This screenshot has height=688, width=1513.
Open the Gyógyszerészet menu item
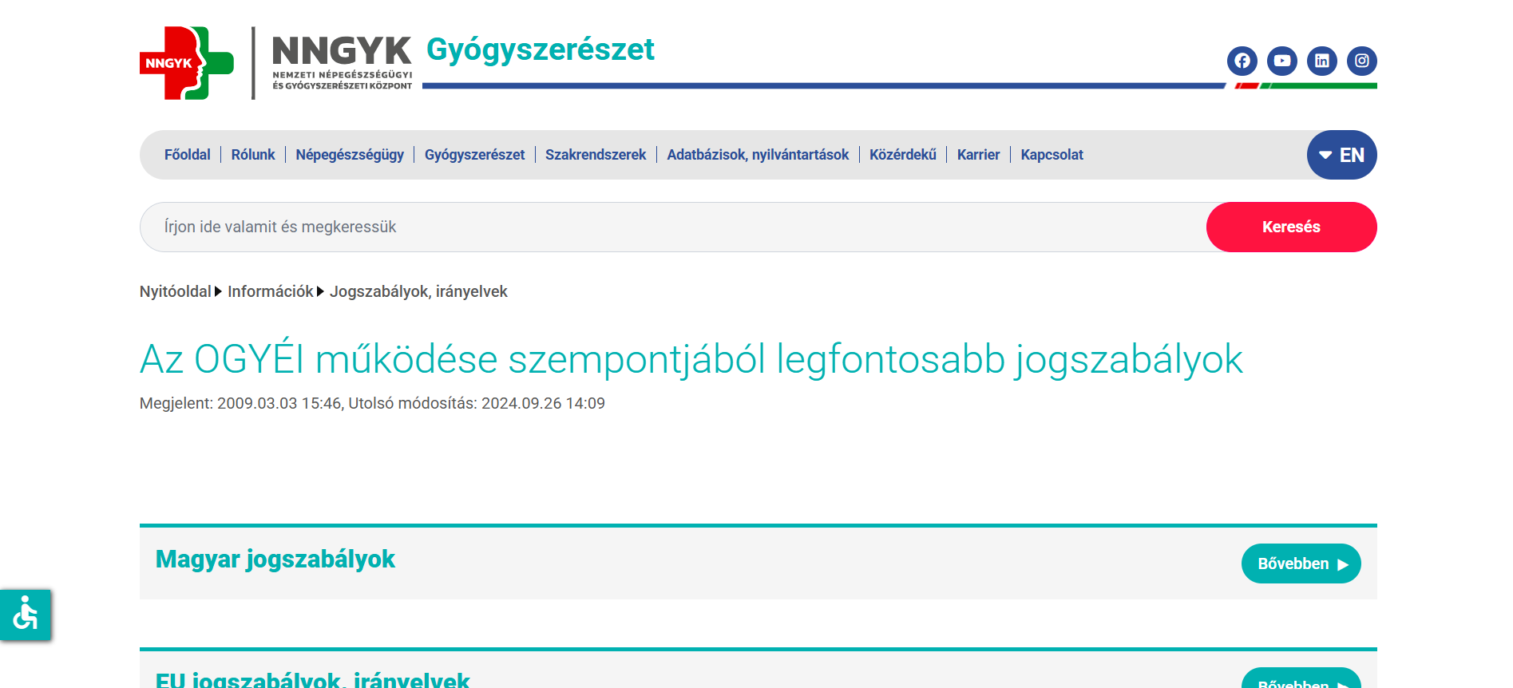click(x=474, y=155)
